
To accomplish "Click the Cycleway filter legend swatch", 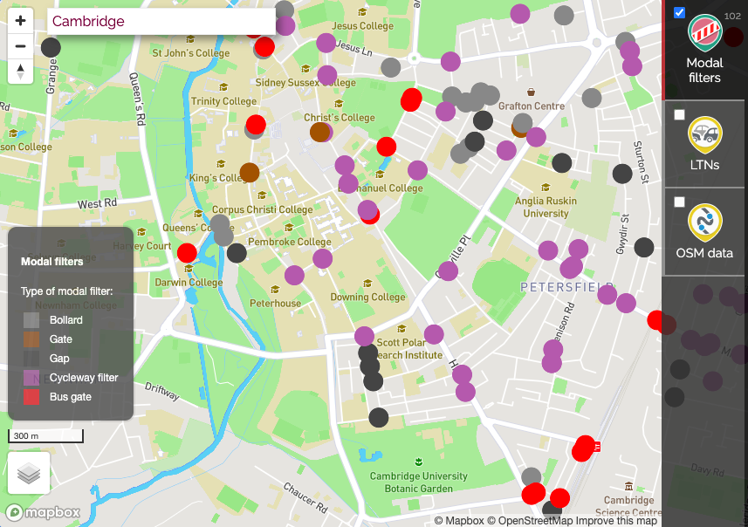I will coord(31,378).
